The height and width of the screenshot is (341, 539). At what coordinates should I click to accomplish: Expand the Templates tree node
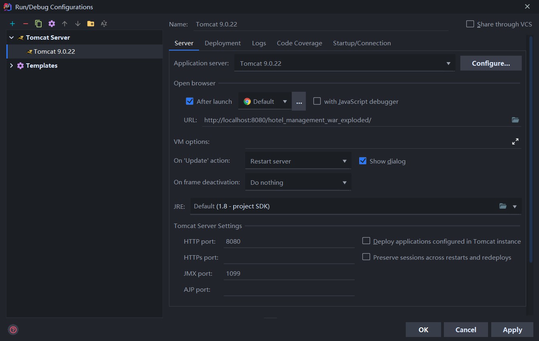tap(12, 66)
